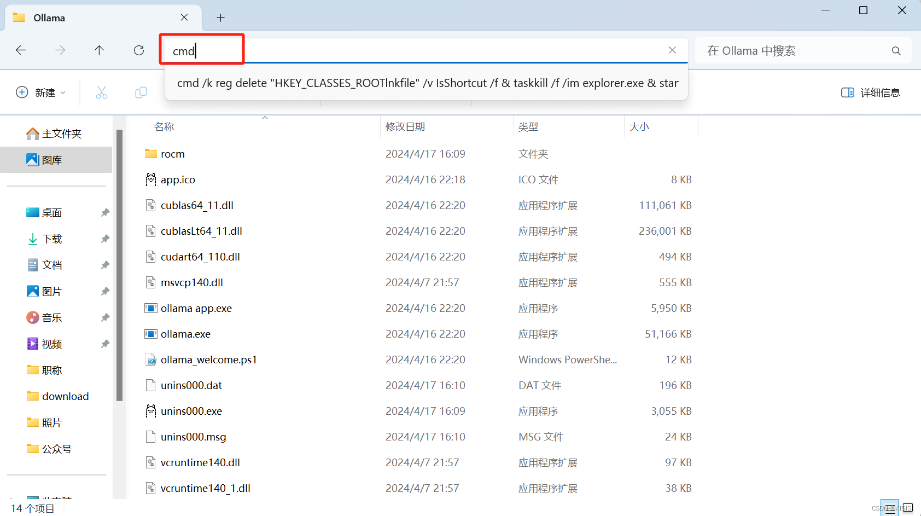The image size is (921, 516).
Task: Click the ollama.exe file icon
Action: tap(151, 334)
